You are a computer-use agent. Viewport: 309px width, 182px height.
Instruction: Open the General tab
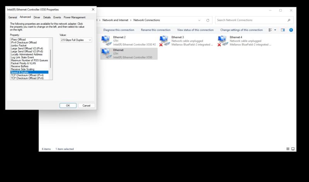click(x=12, y=17)
